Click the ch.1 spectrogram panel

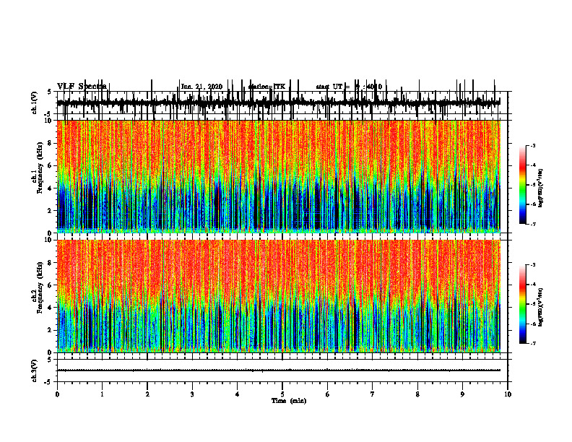coord(279,176)
